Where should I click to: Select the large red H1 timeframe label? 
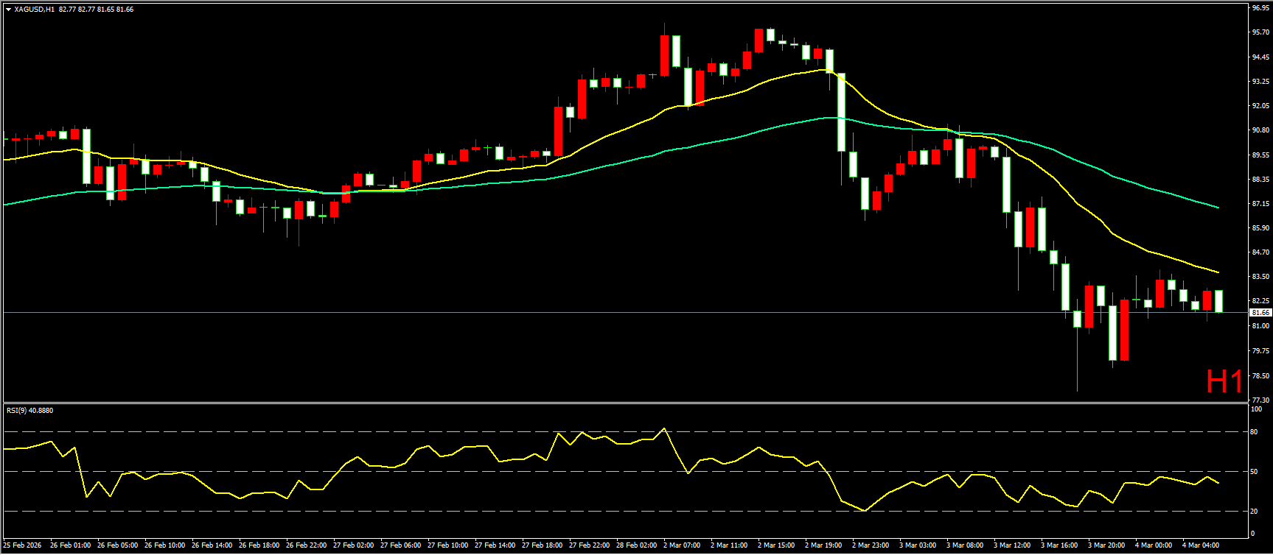tap(1224, 381)
